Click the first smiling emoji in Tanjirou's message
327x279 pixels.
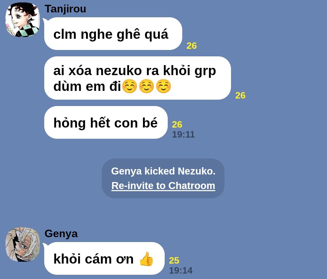pos(130,86)
